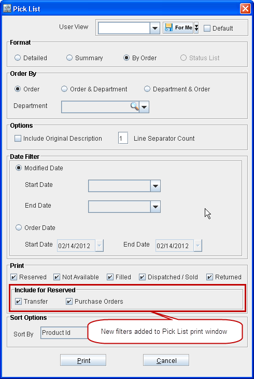Click the Cancel button
Image resolution: width=254 pixels, height=379 pixels.
166,360
